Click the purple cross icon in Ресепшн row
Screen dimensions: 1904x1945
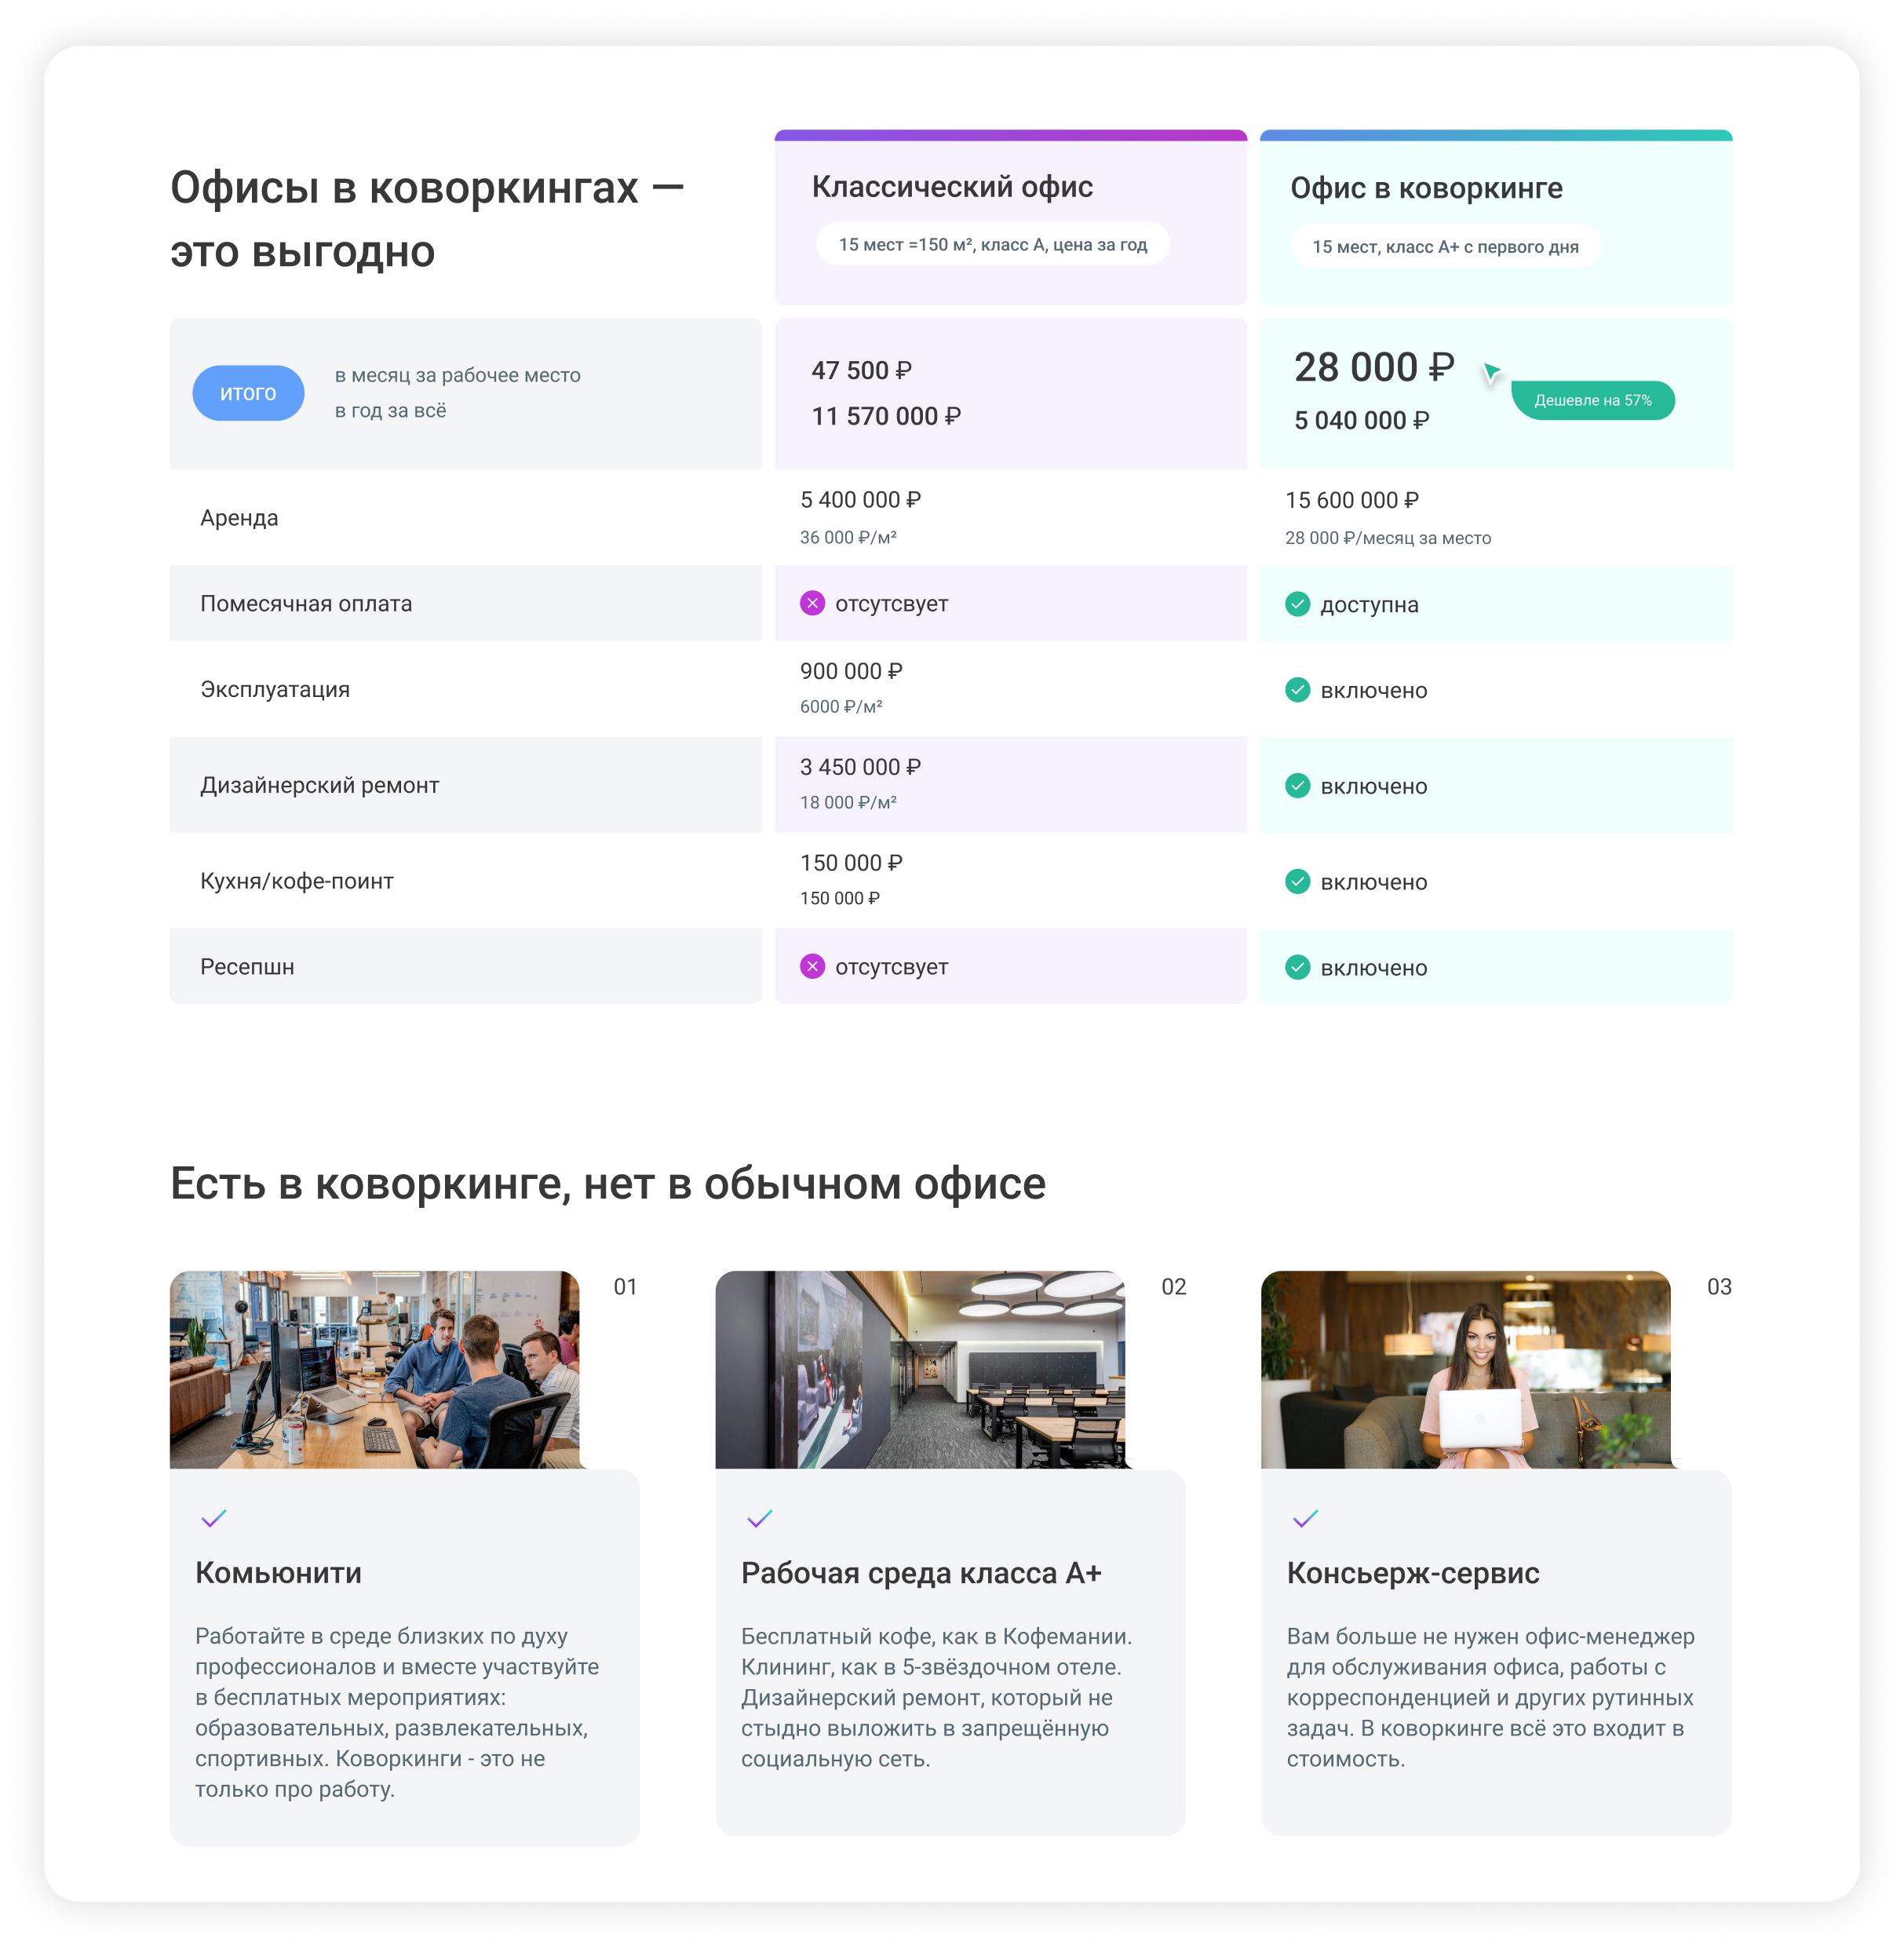click(812, 966)
